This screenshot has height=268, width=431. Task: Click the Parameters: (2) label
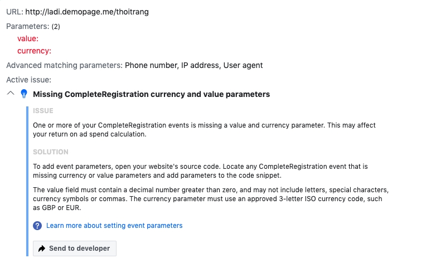(33, 26)
